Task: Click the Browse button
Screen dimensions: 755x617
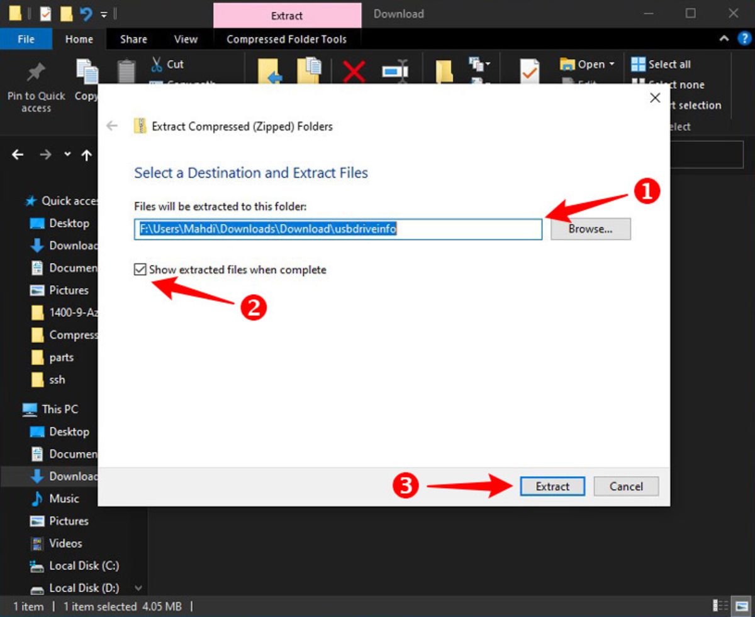Action: tap(590, 229)
